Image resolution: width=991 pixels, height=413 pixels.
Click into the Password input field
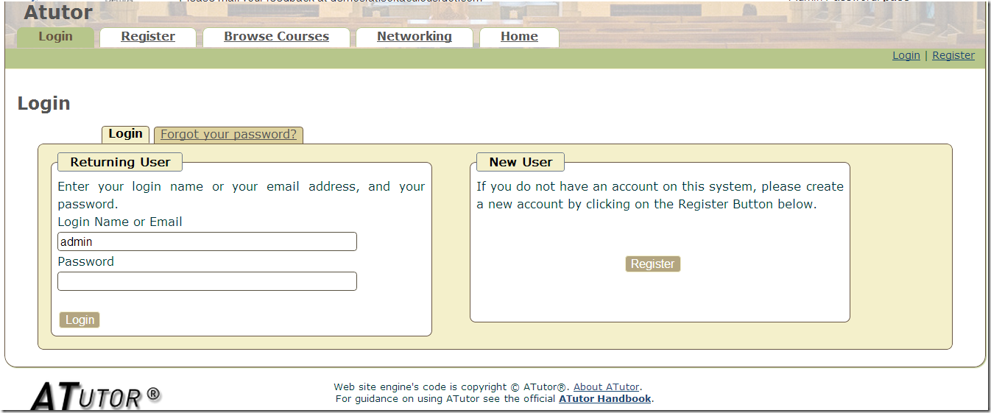207,281
